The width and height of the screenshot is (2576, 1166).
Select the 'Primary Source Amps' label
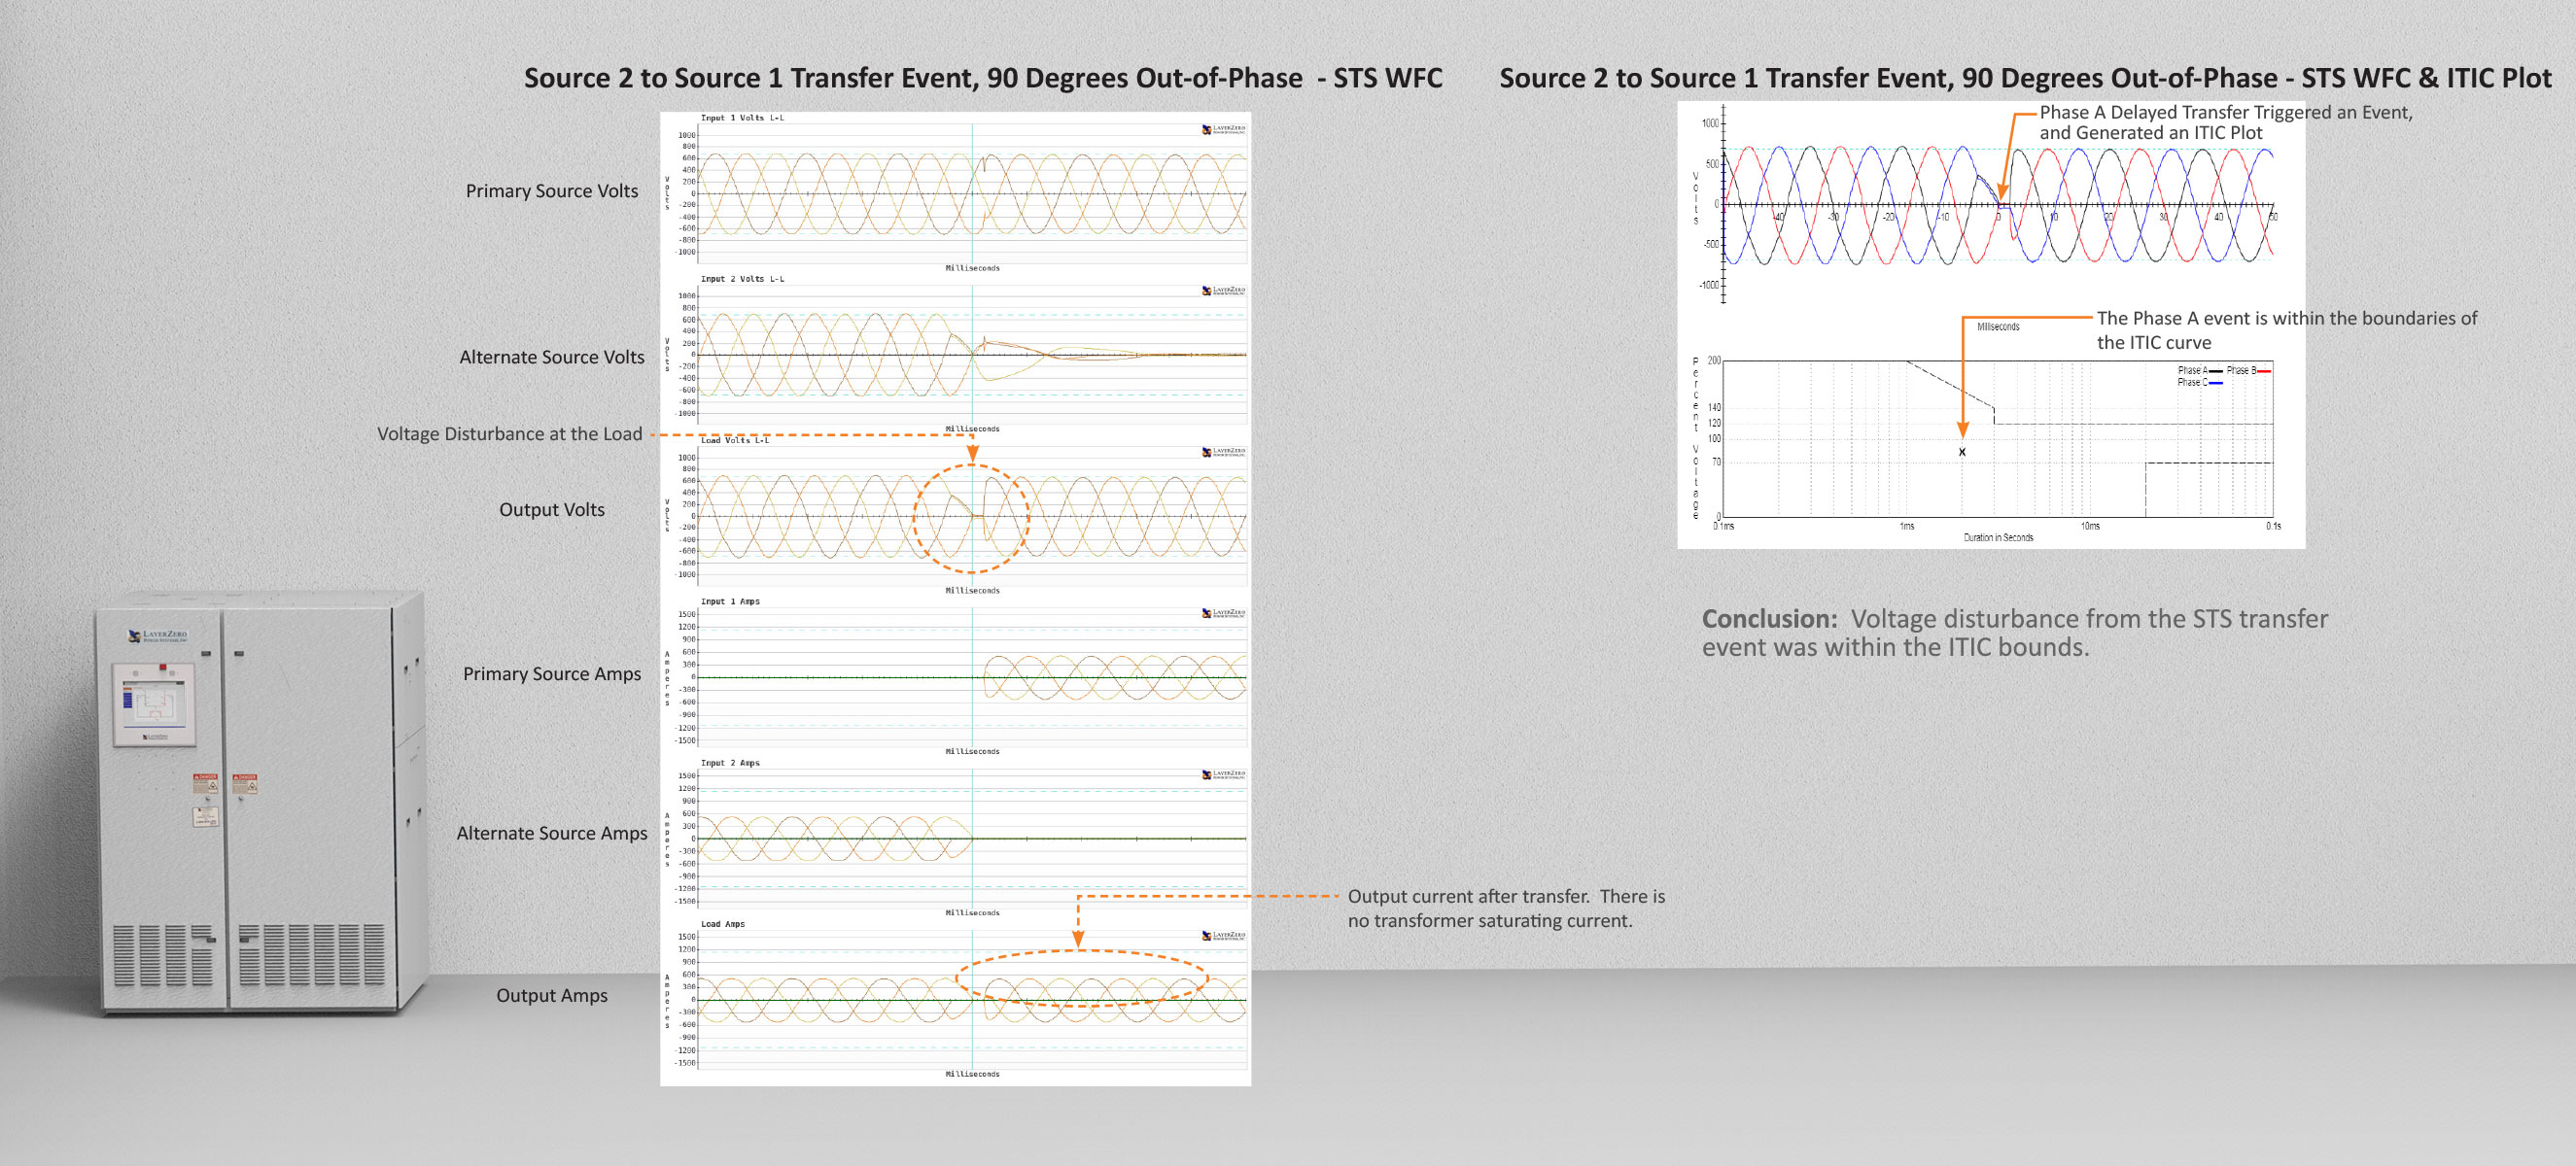pyautogui.click(x=552, y=674)
